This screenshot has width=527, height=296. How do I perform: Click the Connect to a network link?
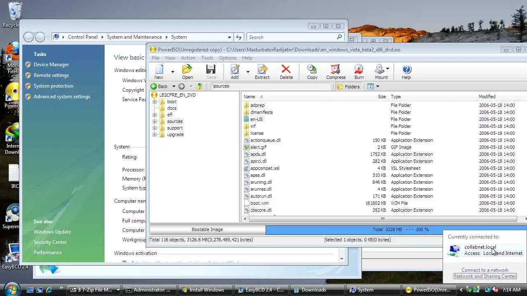(485, 270)
